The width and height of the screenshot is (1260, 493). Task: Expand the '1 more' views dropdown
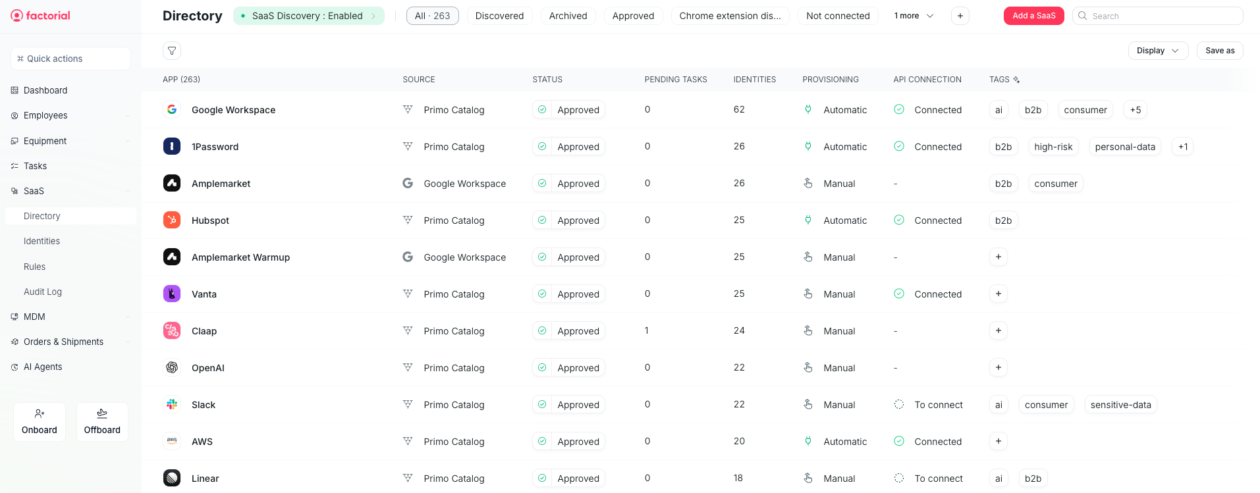[913, 16]
